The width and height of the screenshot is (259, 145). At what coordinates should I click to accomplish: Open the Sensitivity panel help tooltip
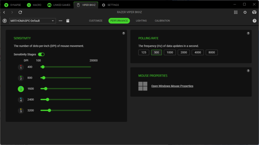(x=124, y=33)
